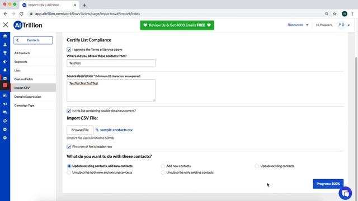Select 'Unsubscribe only existing contacts' radio
This screenshot has width=358, height=201.
click(163, 173)
